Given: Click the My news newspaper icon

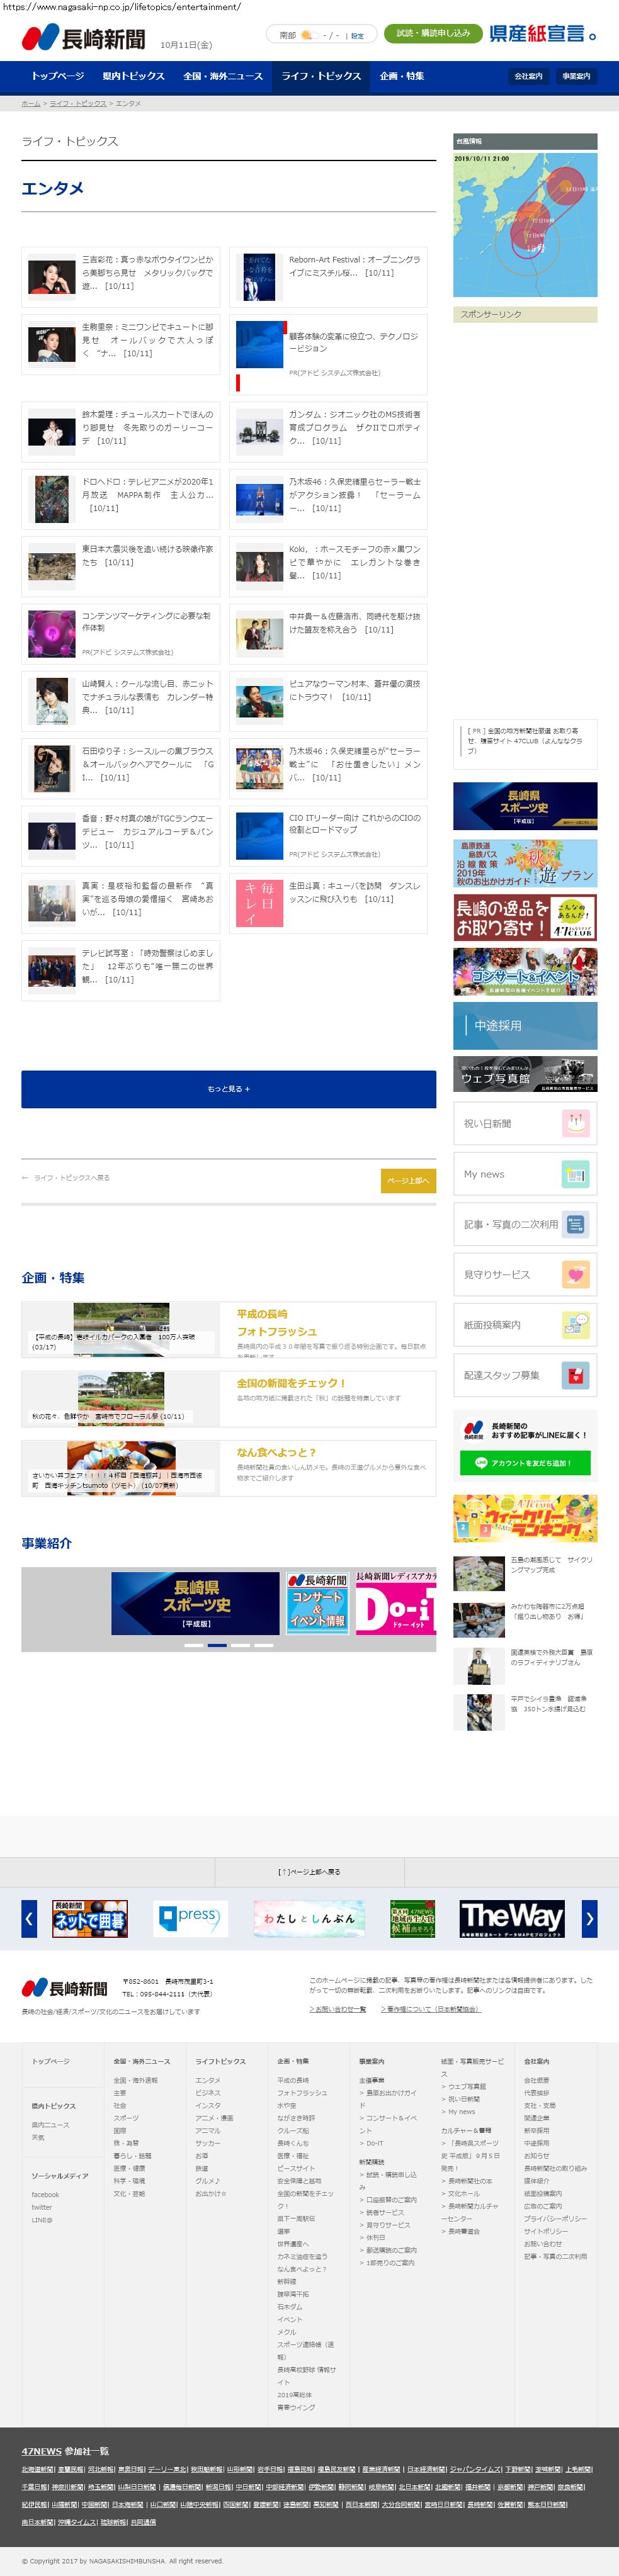Looking at the screenshot, I should [x=576, y=1174].
